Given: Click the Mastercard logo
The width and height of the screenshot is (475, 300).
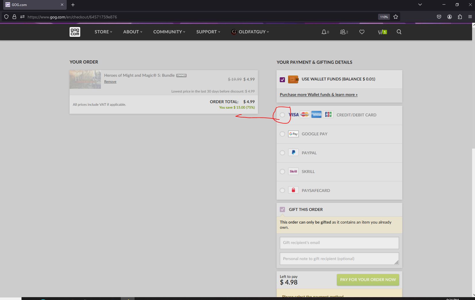Looking at the screenshot, I should tap(305, 115).
